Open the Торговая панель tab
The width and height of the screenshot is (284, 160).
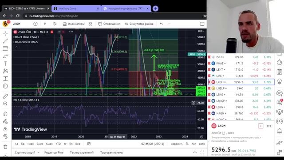(x=111, y=152)
